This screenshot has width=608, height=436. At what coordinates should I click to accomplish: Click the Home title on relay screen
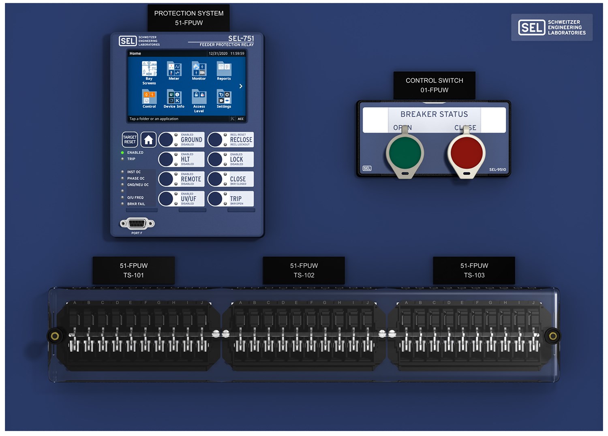point(135,53)
